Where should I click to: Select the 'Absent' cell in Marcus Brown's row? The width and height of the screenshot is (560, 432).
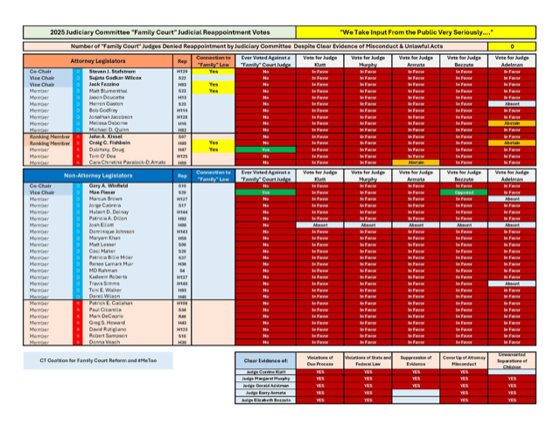click(x=512, y=199)
